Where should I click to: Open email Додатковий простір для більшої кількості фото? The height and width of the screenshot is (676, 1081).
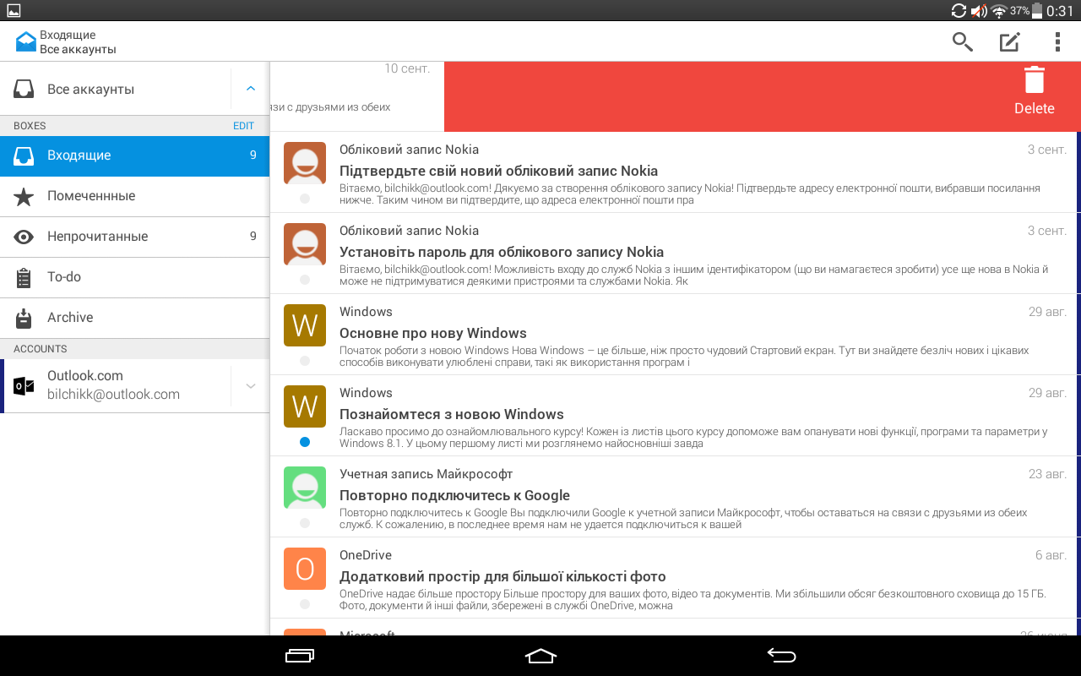674,578
